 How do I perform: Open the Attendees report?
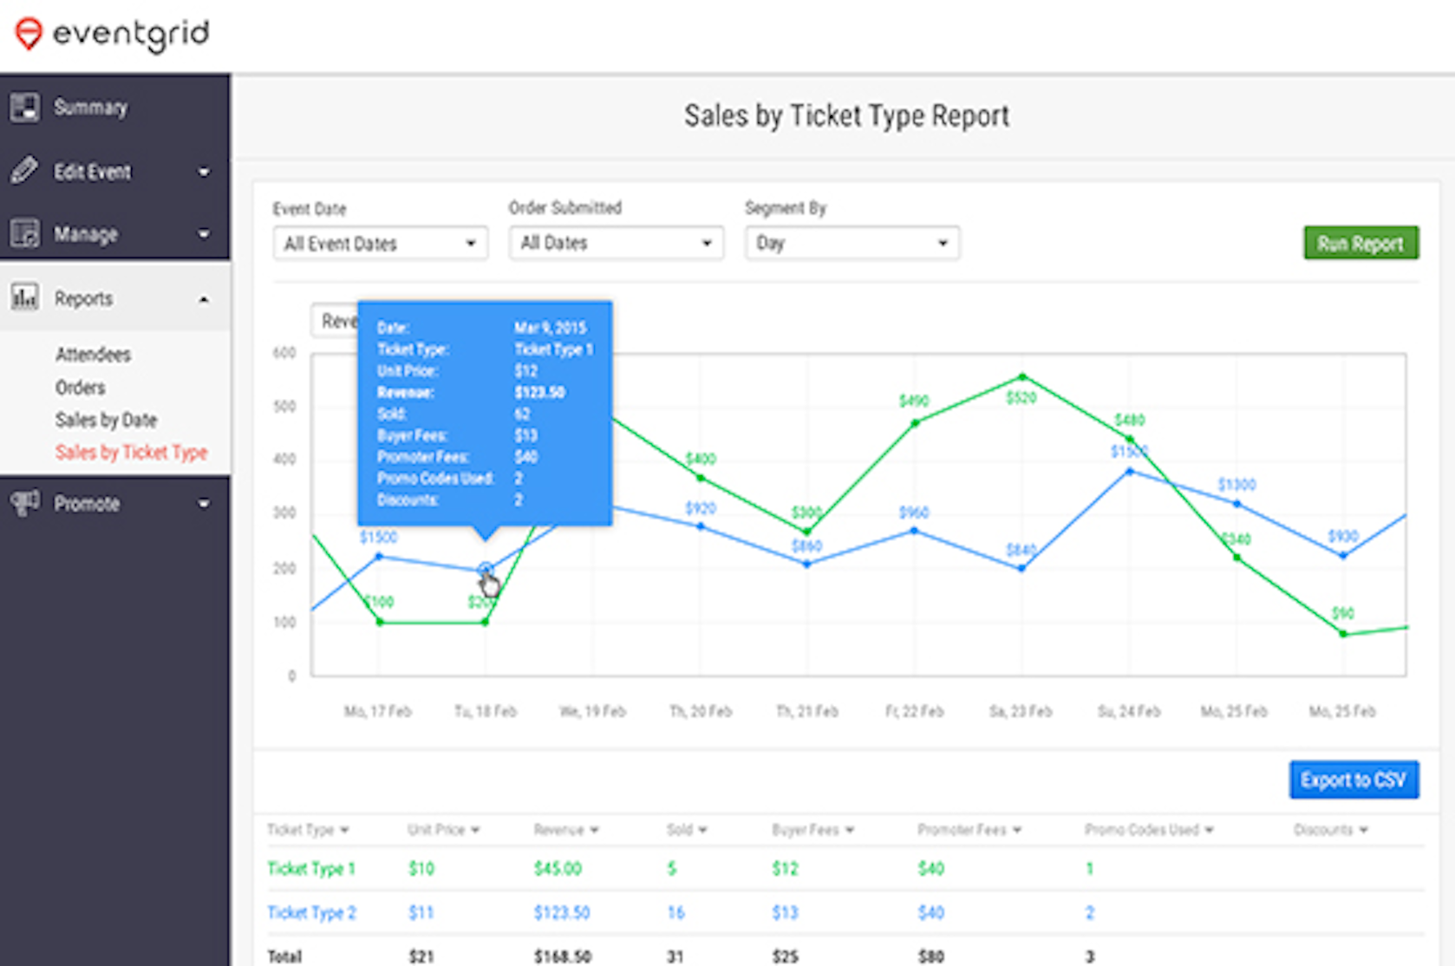[x=93, y=354]
